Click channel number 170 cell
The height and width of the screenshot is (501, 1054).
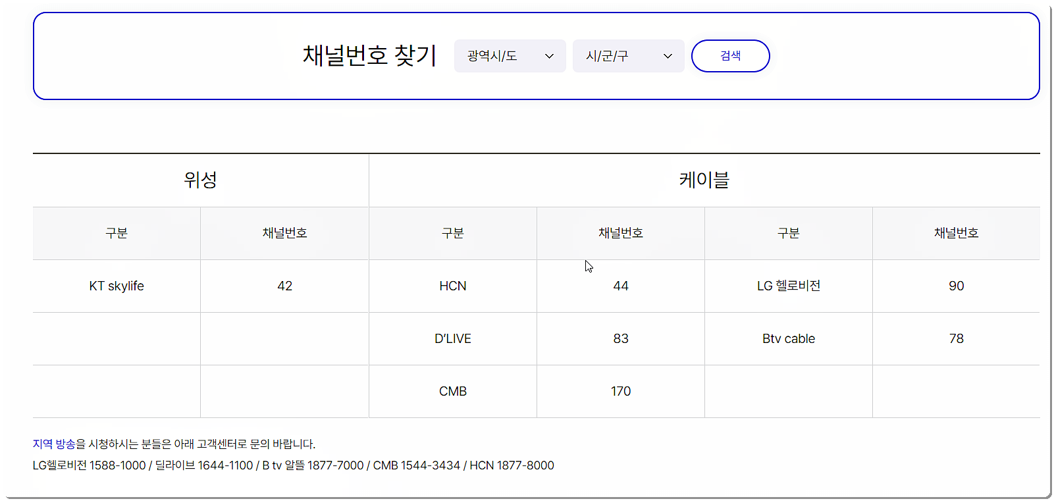coord(621,391)
